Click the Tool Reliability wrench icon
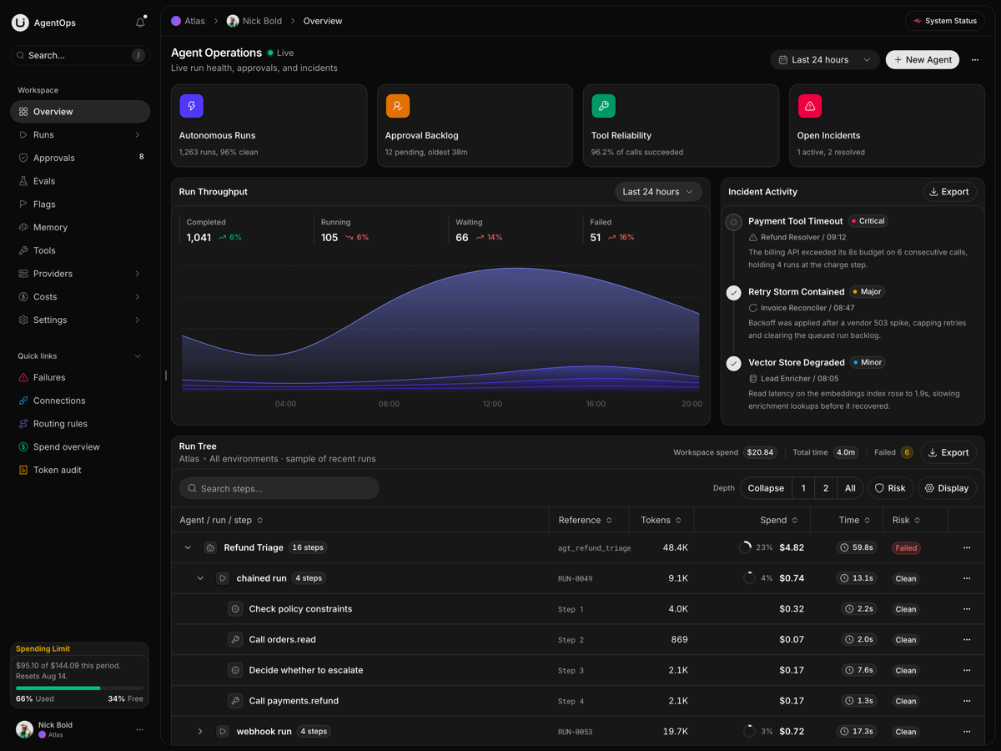 604,106
